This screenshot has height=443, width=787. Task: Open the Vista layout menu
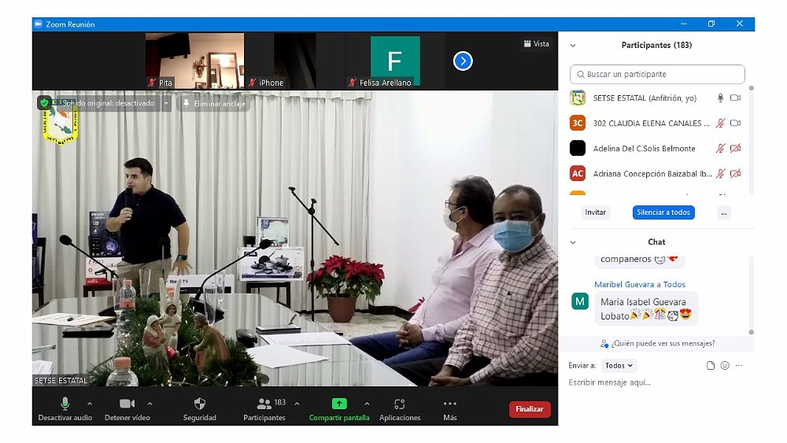536,44
